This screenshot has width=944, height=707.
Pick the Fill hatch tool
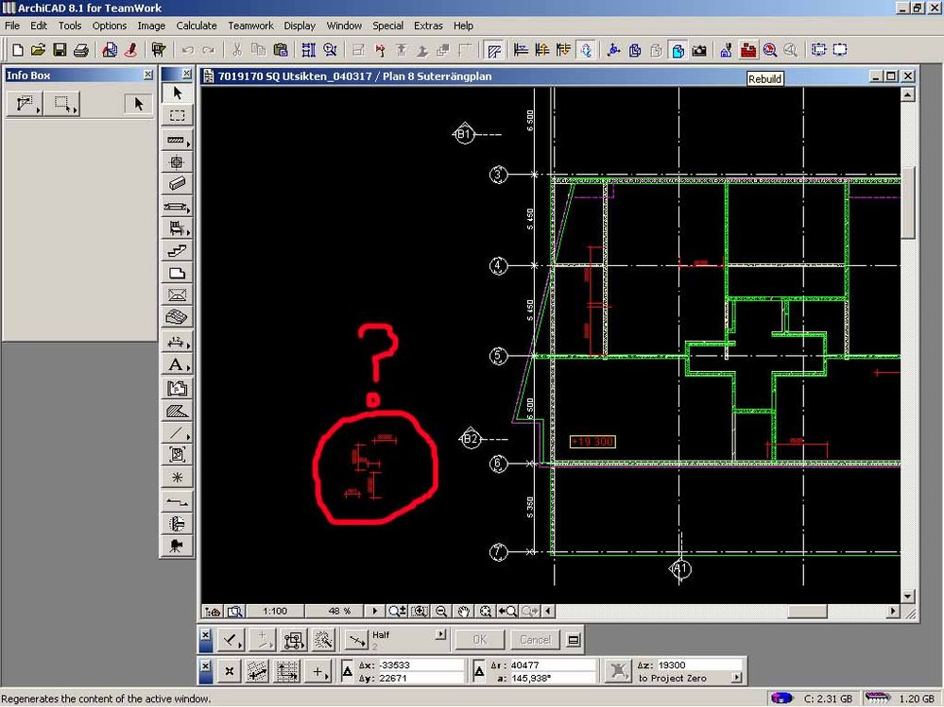tap(177, 412)
